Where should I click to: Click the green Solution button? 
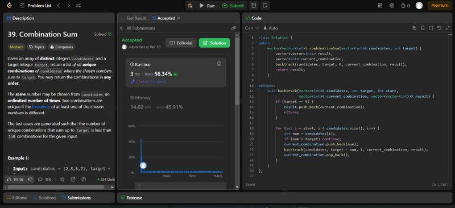[214, 43]
